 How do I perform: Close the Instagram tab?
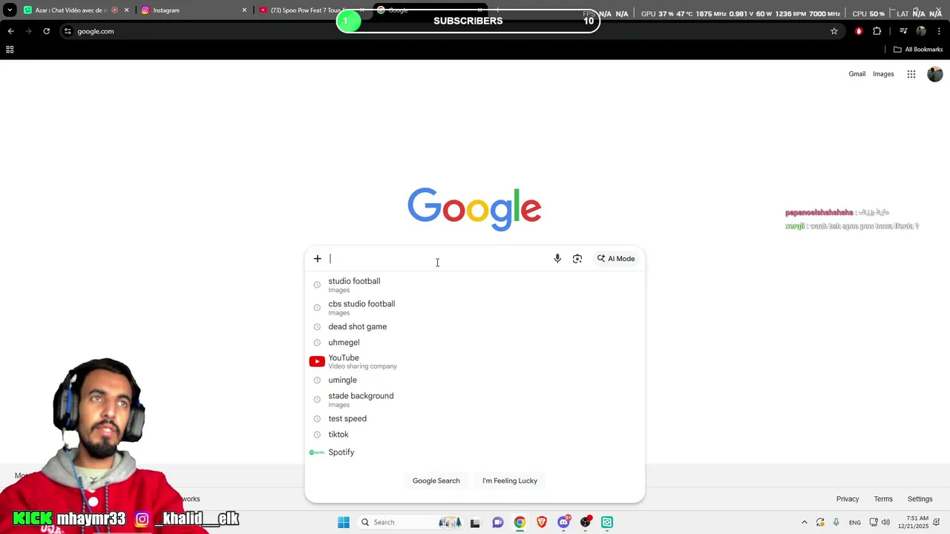click(244, 10)
